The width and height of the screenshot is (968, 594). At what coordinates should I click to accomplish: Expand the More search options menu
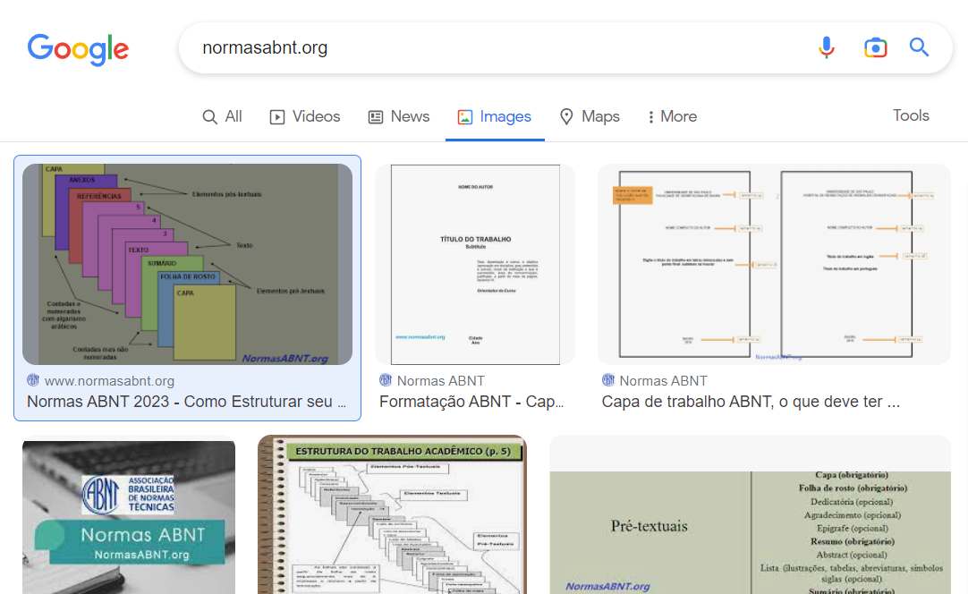coord(672,116)
